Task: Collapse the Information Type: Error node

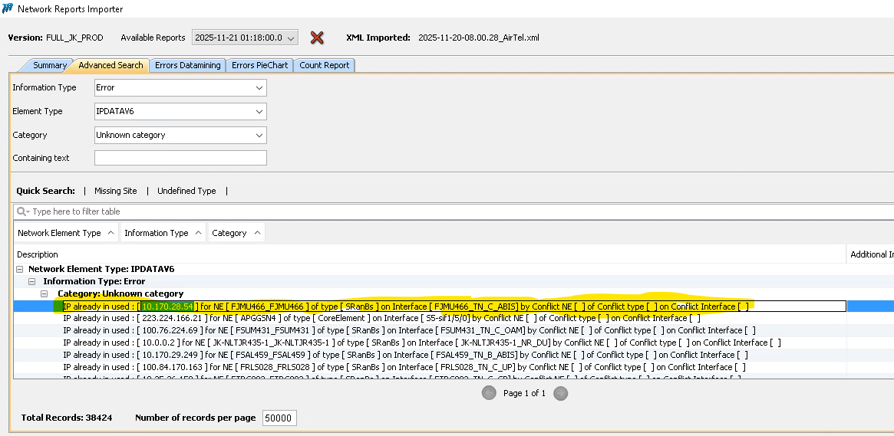Action: 32,282
